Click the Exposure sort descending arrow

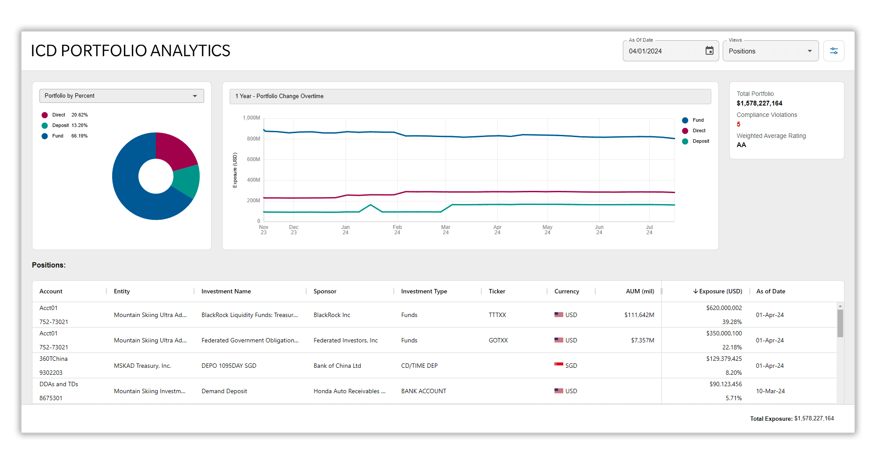pos(695,291)
